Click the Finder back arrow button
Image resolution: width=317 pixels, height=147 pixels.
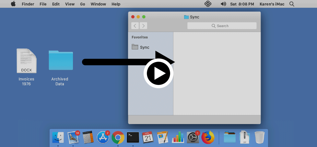(x=135, y=26)
